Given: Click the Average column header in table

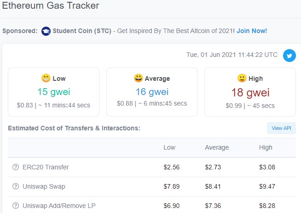Looking at the screenshot, I should tap(217, 147).
